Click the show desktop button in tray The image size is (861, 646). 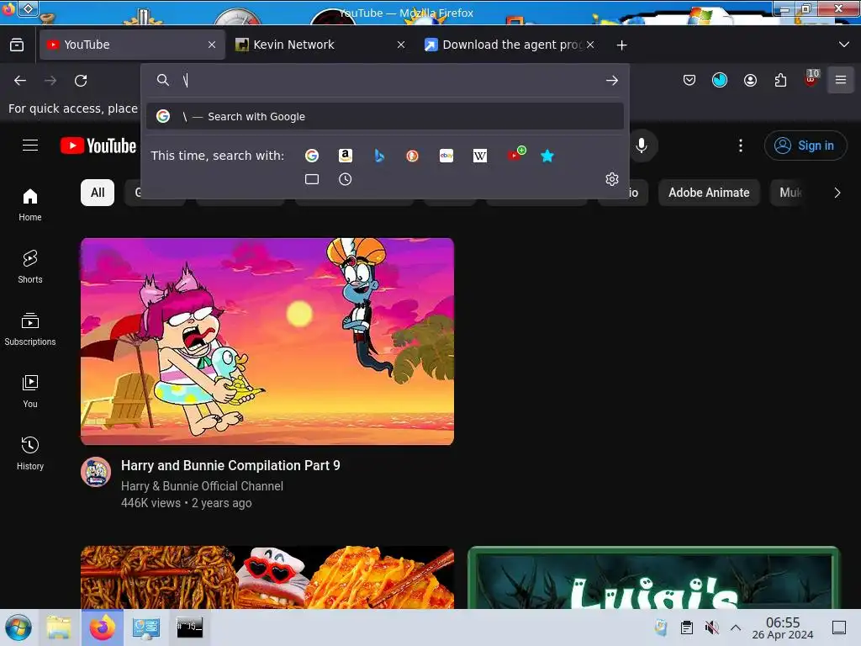click(839, 627)
